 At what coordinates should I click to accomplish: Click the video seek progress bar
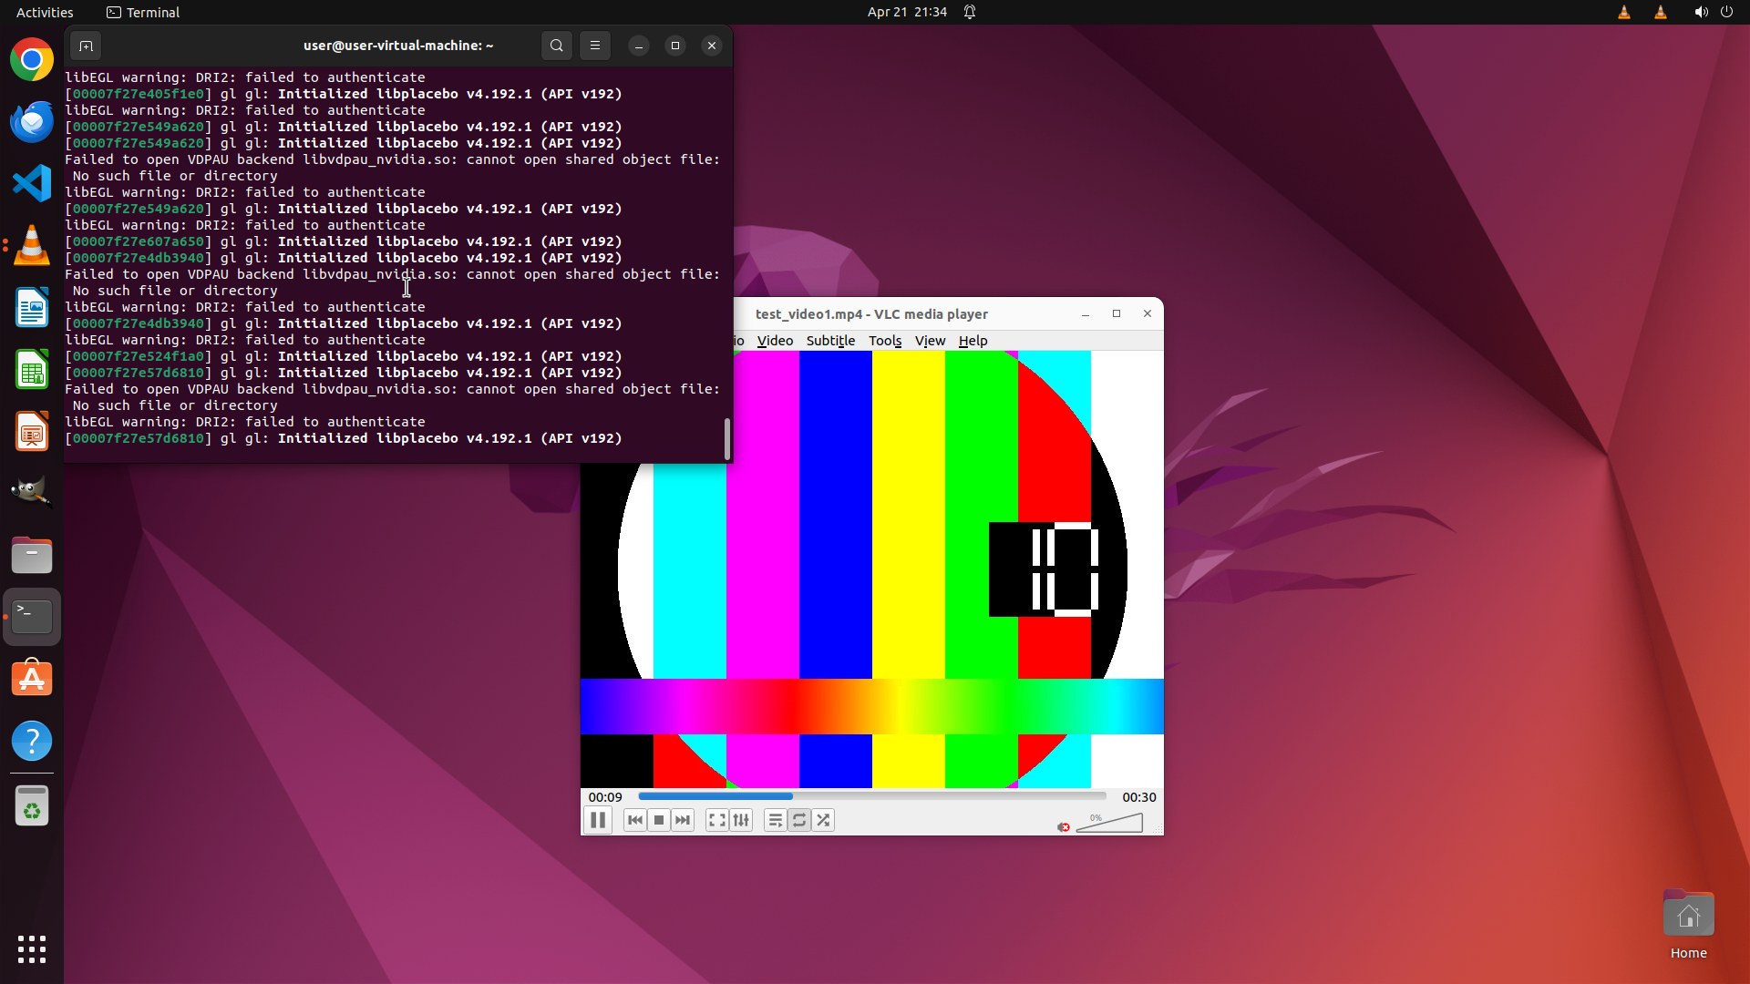pyautogui.click(x=871, y=796)
